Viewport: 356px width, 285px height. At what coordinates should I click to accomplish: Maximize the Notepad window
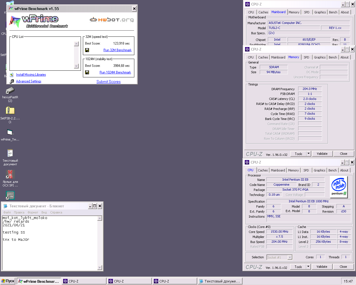click(95, 206)
